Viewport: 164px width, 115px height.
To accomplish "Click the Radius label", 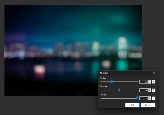I will pos(102,78).
